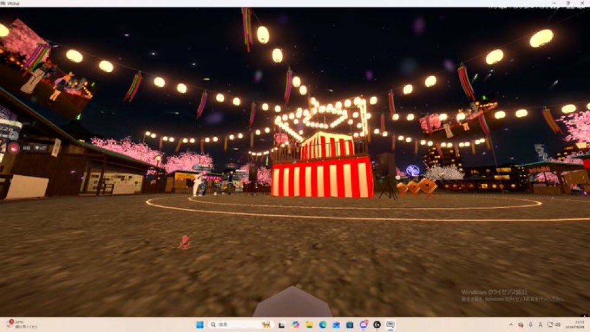
Task: Open network and volume quick settings
Action: coord(554,325)
